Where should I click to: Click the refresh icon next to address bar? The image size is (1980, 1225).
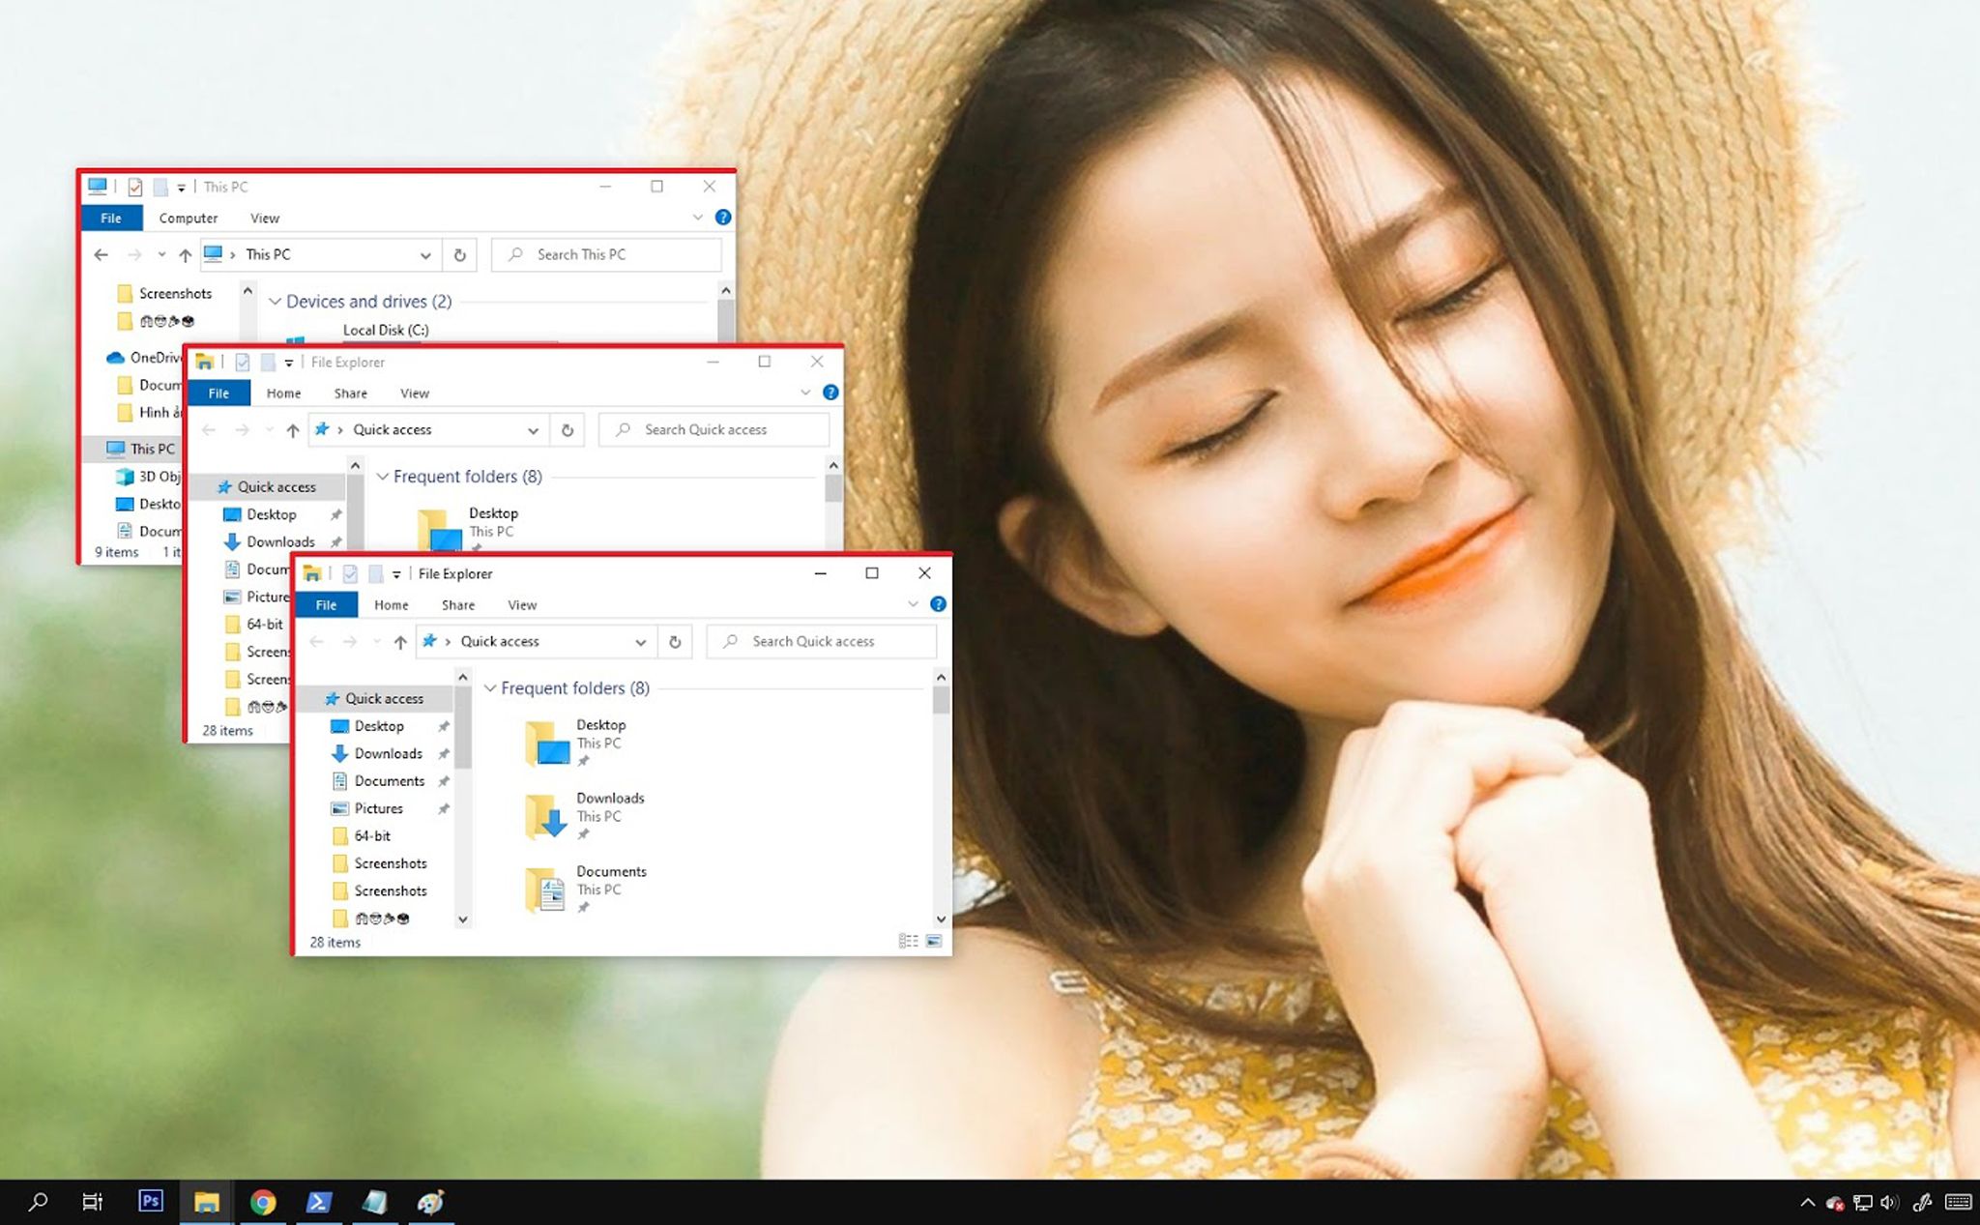pos(675,641)
